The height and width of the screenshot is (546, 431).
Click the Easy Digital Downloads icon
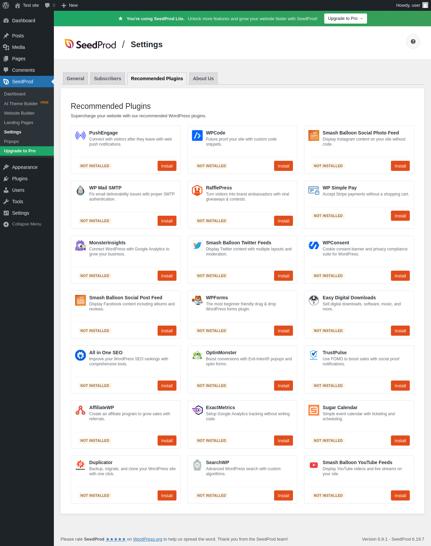[x=314, y=300]
